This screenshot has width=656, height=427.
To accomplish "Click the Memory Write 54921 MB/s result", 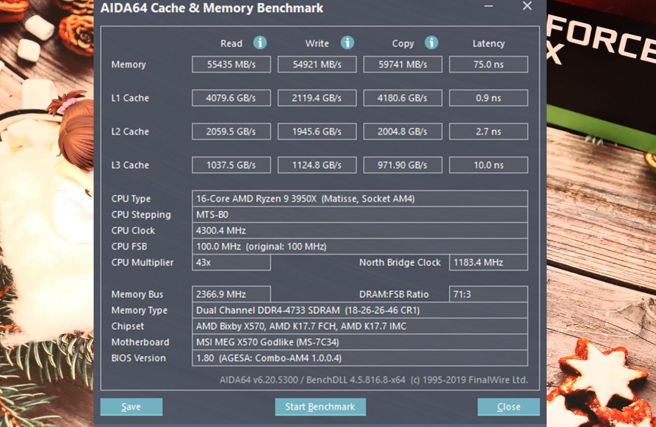I will click(x=317, y=65).
